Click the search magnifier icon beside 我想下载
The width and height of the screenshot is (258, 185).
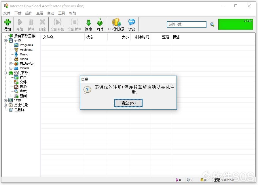pos(212,25)
